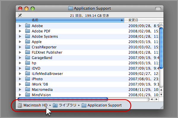Toggle toolbar with the top-right pill button
178x118 pixels.
tap(159, 8)
